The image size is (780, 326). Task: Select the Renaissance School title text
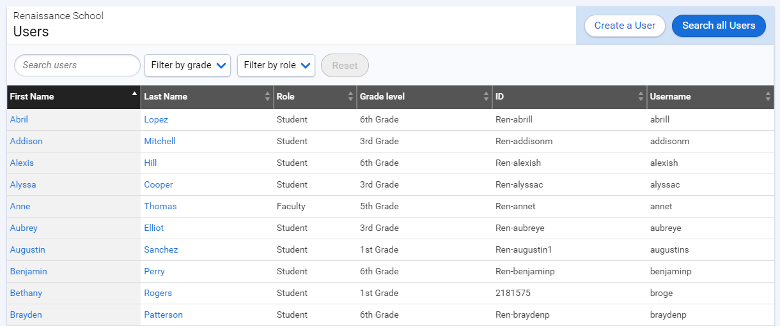pos(58,16)
